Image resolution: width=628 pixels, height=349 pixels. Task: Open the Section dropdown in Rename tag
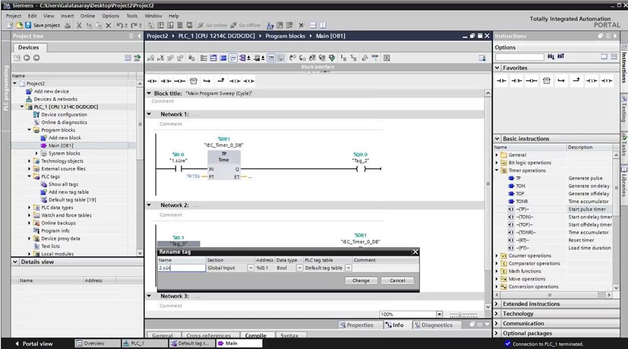[250, 268]
